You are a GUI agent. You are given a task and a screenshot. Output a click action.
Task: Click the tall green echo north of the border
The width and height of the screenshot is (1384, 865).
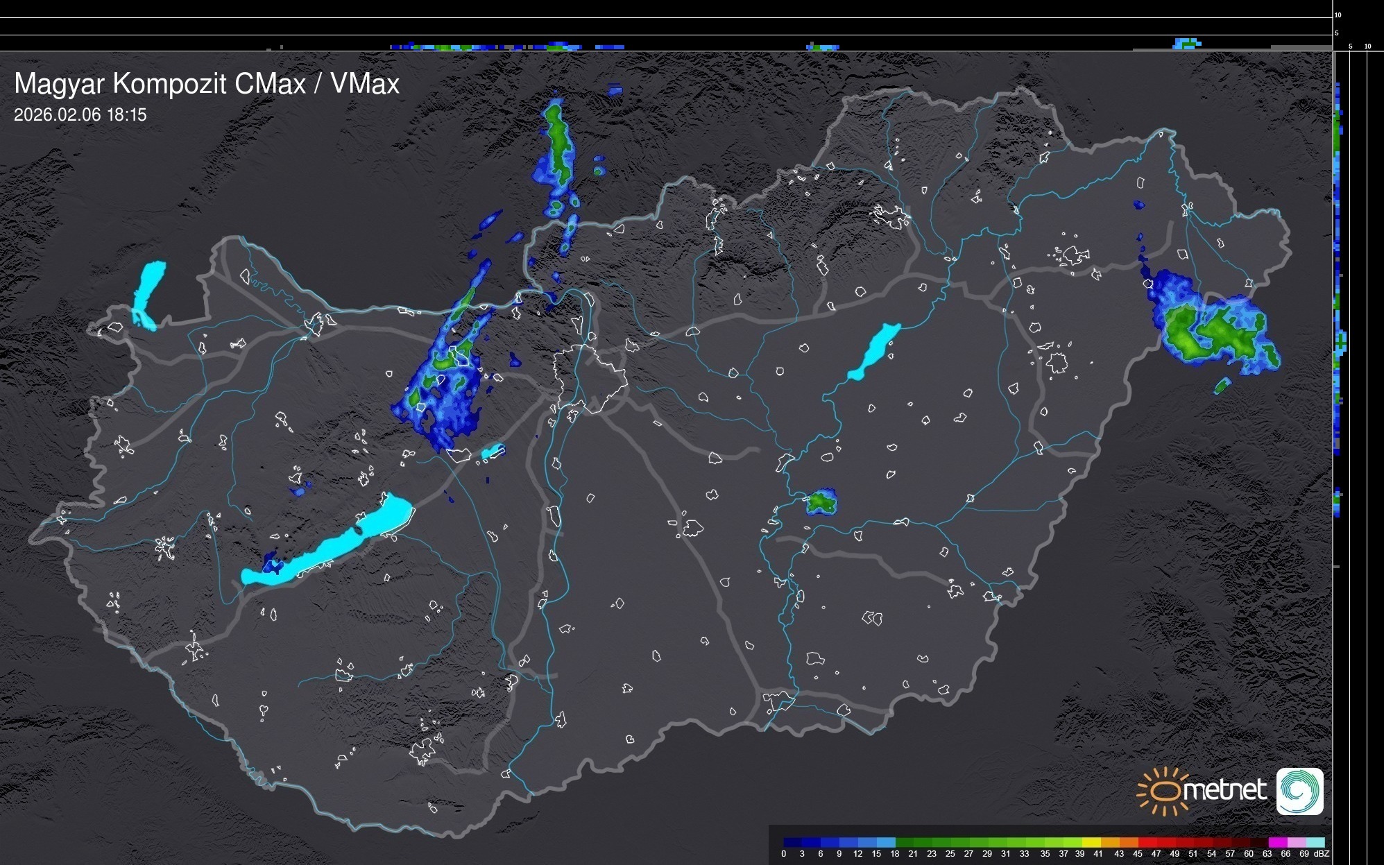pos(558,142)
